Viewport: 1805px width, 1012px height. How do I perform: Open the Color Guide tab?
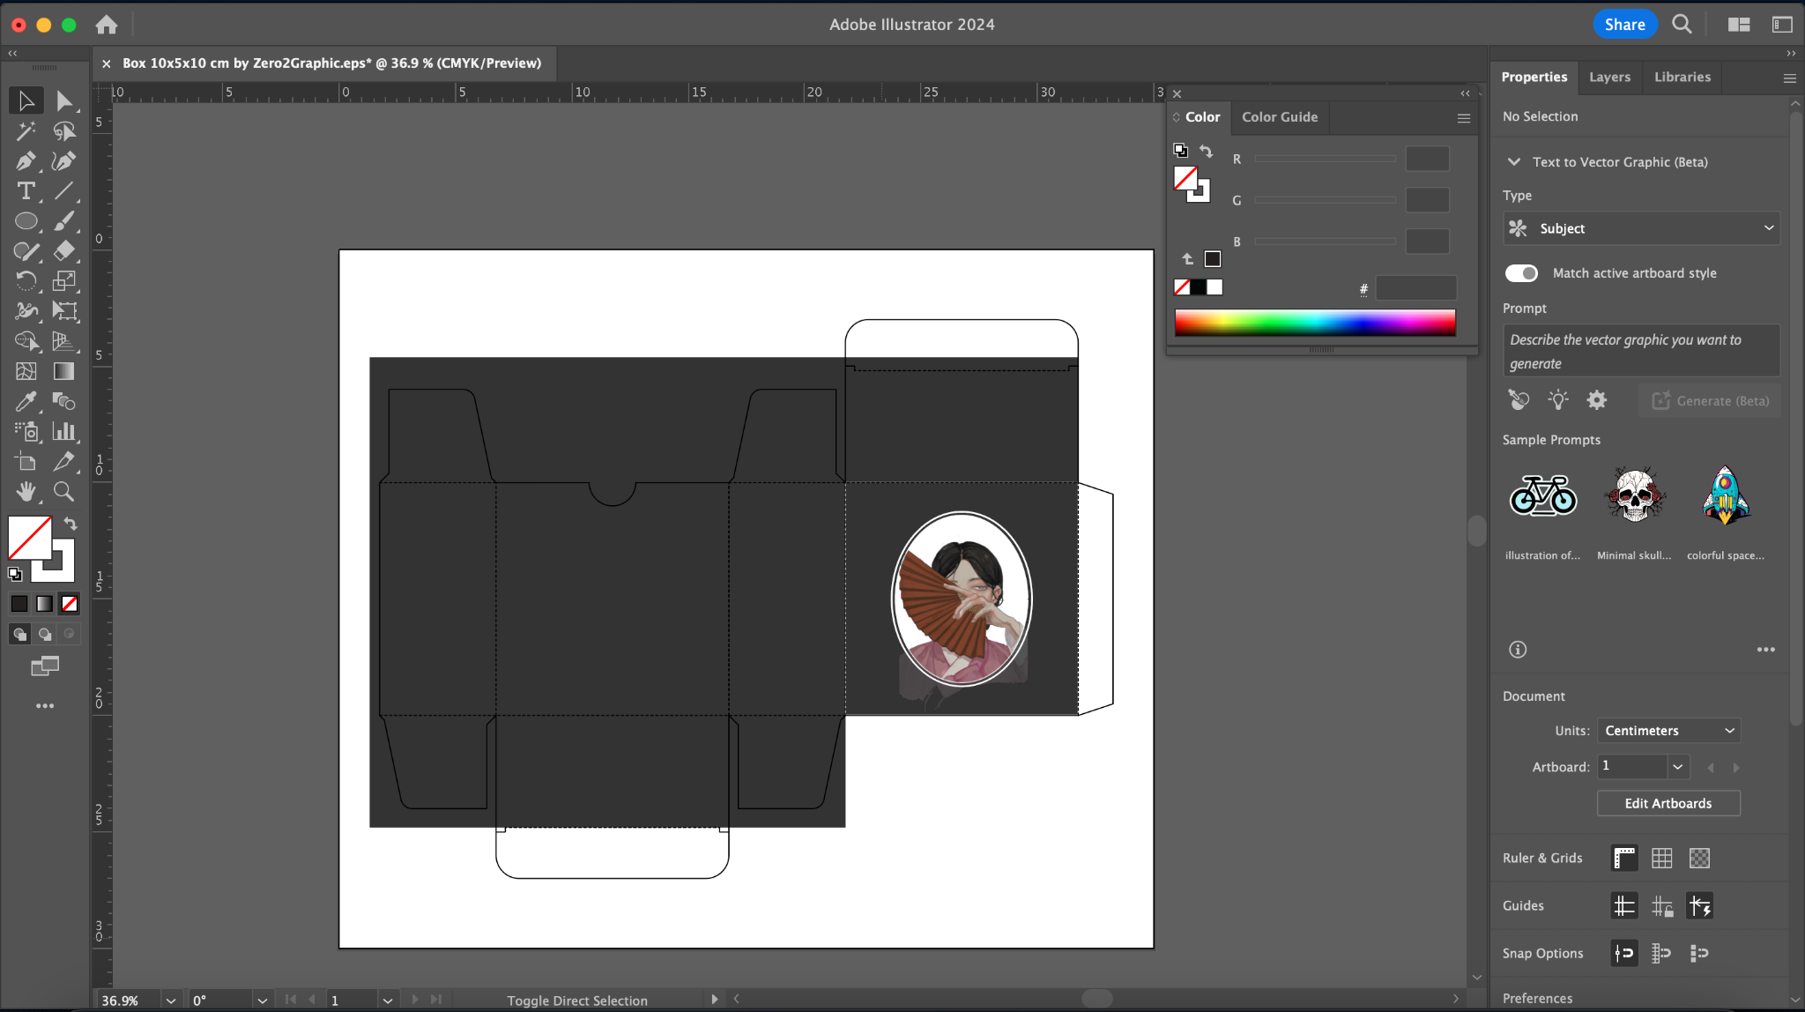coord(1280,116)
